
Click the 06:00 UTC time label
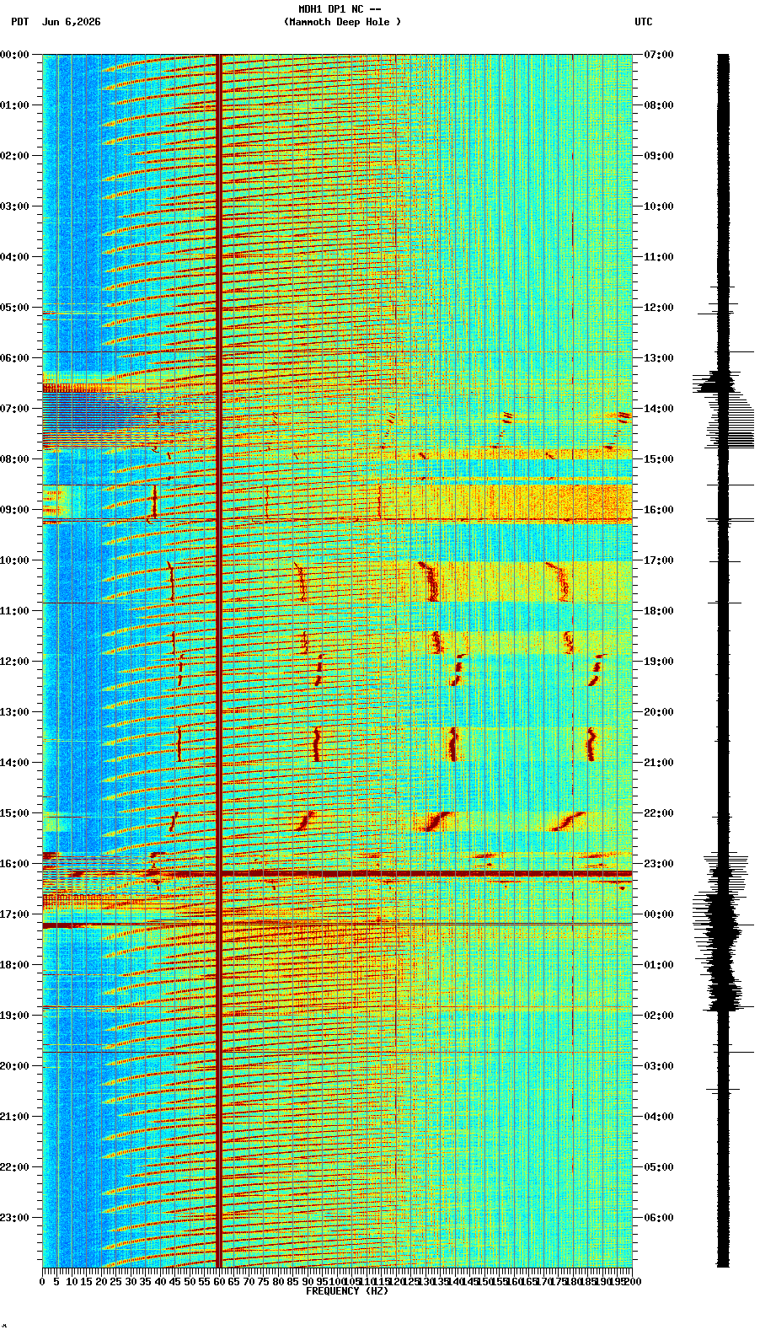[x=659, y=1218]
